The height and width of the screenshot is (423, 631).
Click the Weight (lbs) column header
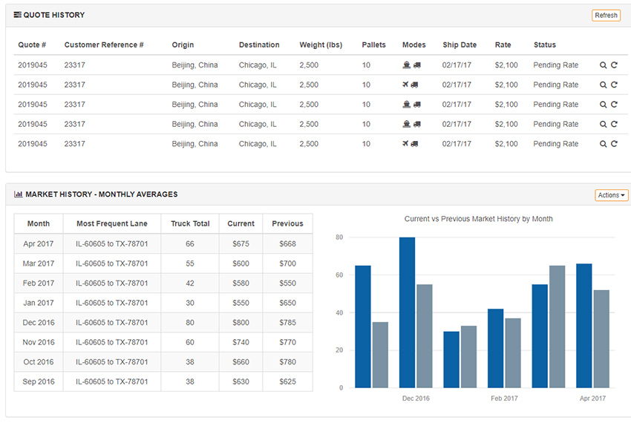coord(321,45)
